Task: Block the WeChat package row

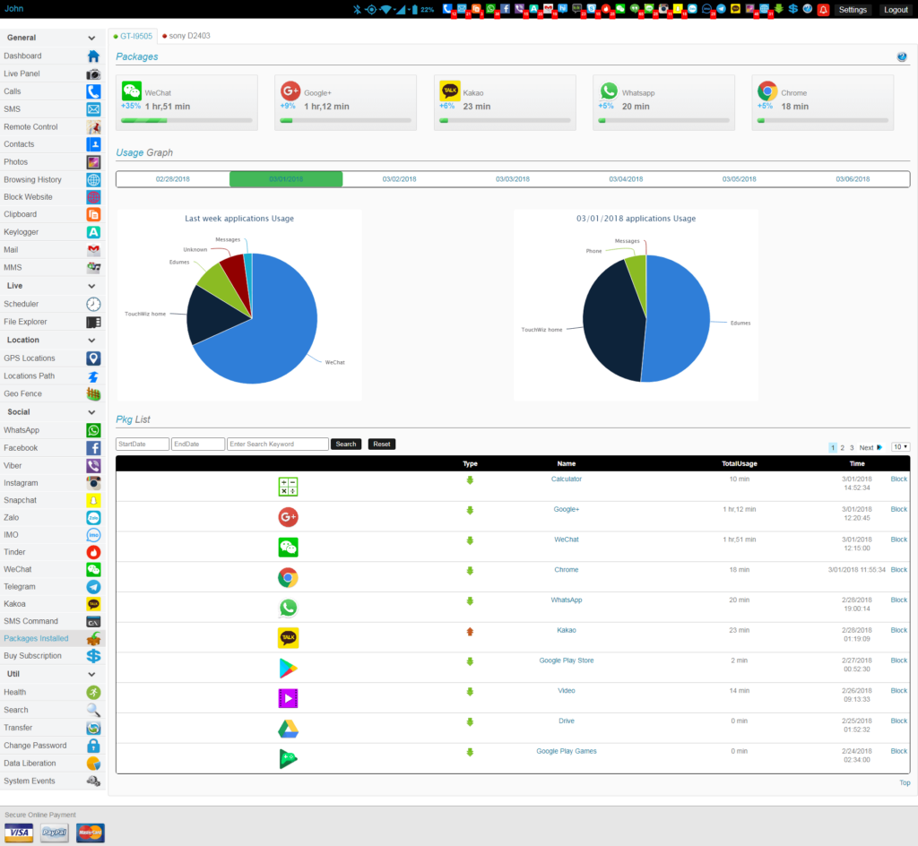Action: coord(898,540)
